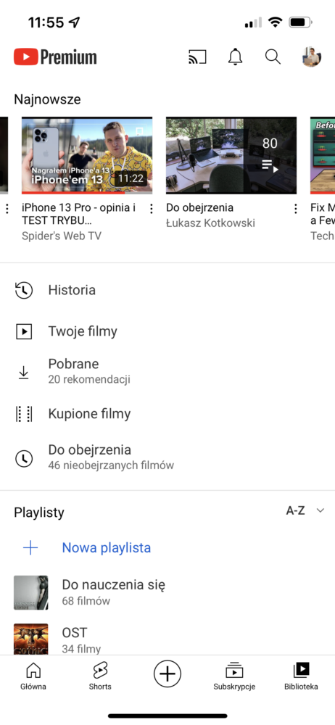Play the iPhone 13 Pro video thumbnail

87,155
